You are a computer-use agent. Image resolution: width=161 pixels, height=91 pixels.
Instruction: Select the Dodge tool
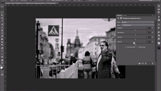2,45
